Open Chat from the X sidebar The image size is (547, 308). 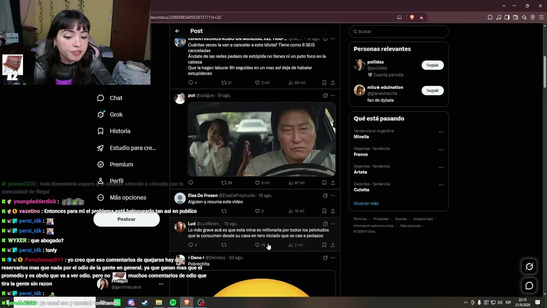point(110,98)
